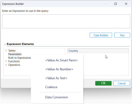Select the Country parameter in the list

[x=98, y=51]
